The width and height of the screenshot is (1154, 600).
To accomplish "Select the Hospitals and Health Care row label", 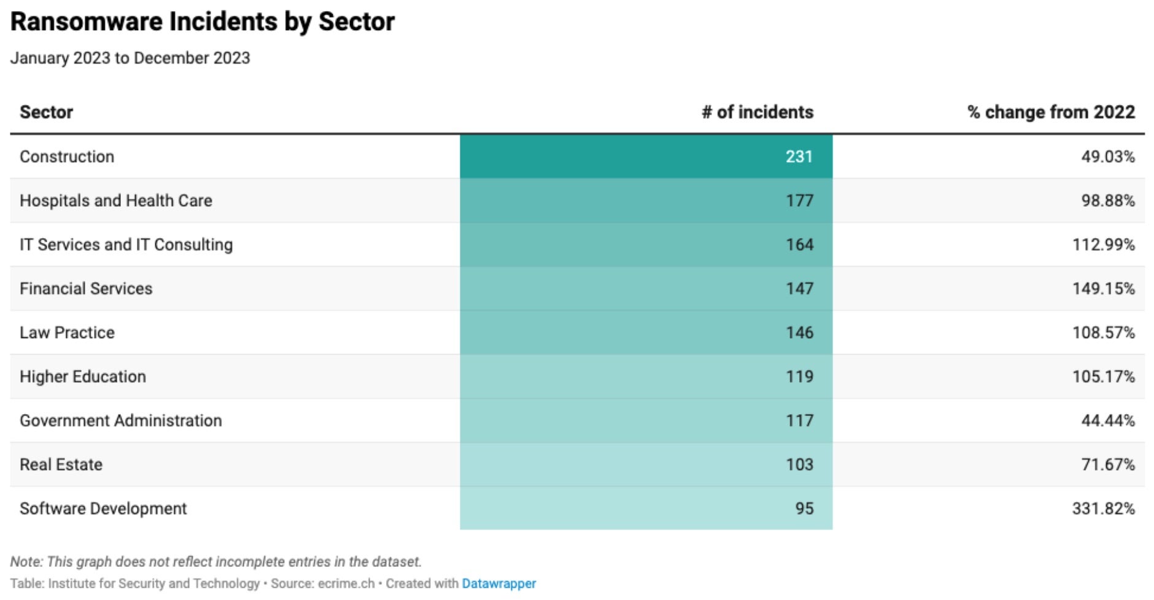I will 116,201.
